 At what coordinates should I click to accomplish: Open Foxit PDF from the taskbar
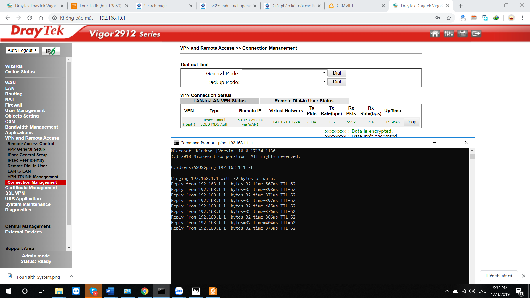pyautogui.click(x=213, y=291)
